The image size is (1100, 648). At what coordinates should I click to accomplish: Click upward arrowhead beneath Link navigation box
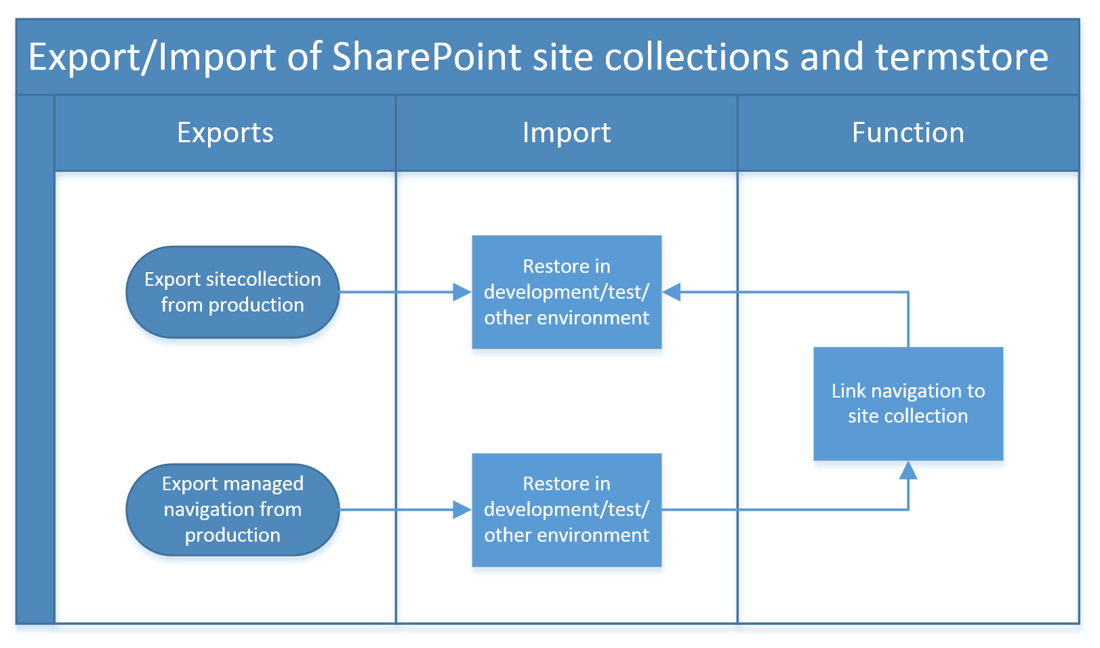[x=908, y=471]
